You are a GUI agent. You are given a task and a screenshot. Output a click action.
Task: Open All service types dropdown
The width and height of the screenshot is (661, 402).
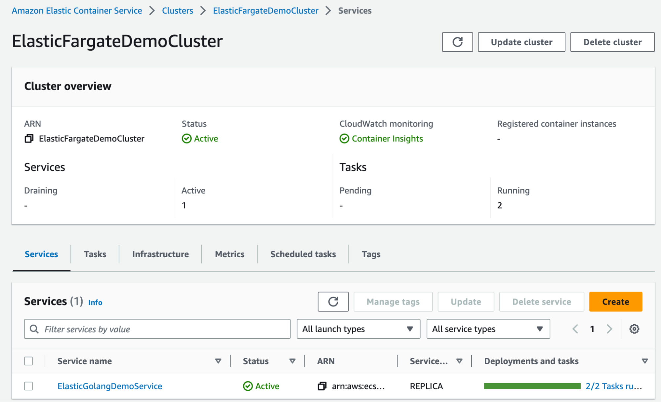pos(488,329)
